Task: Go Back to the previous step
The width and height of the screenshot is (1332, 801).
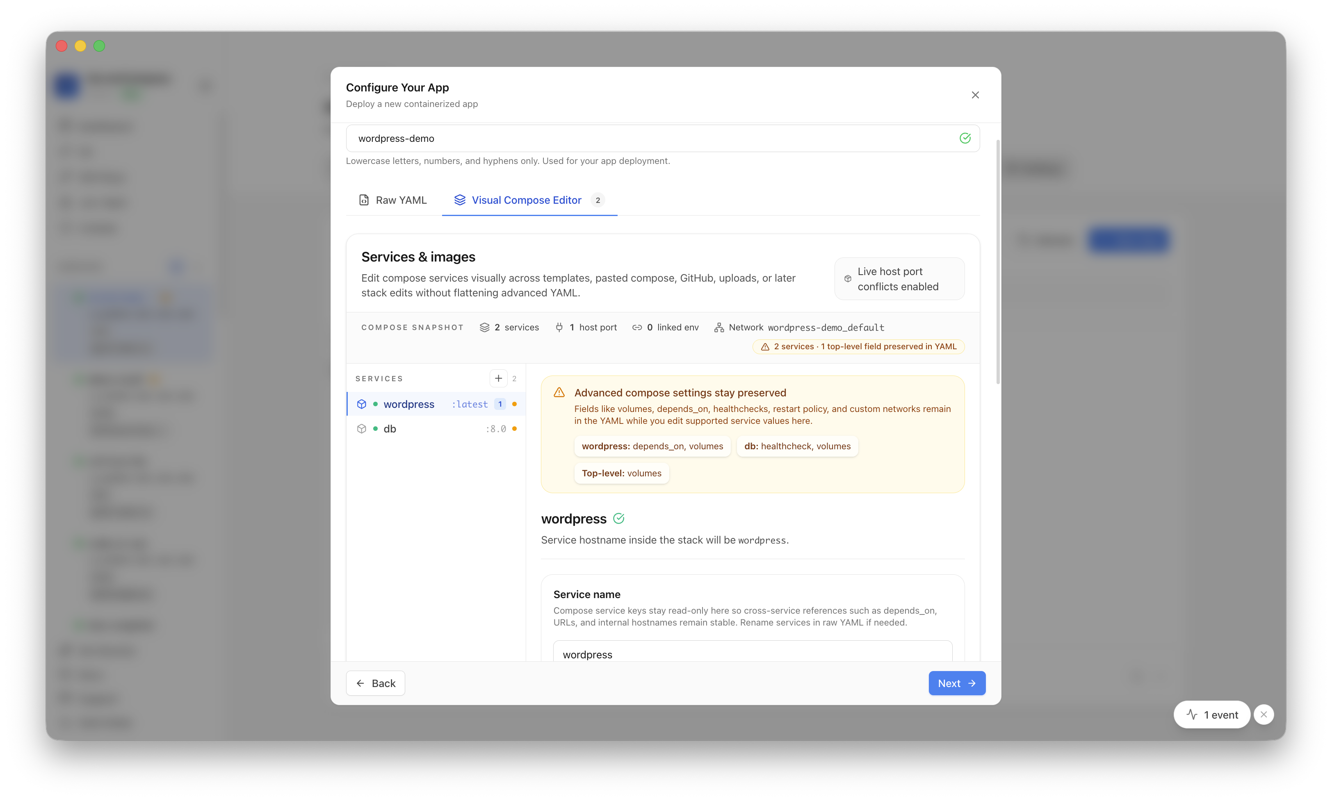Action: (375, 683)
